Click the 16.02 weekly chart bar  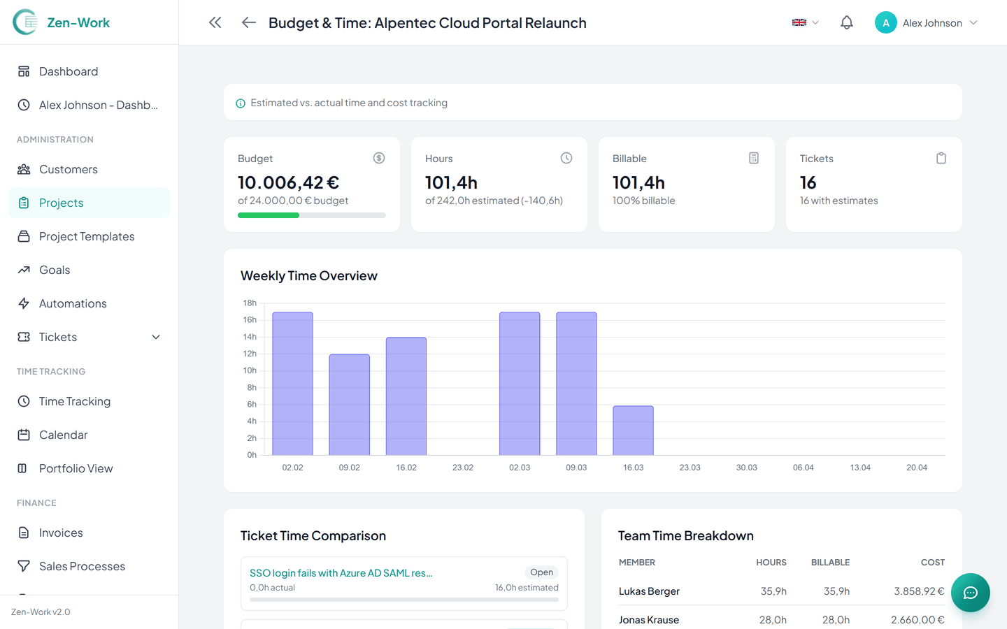coord(406,396)
